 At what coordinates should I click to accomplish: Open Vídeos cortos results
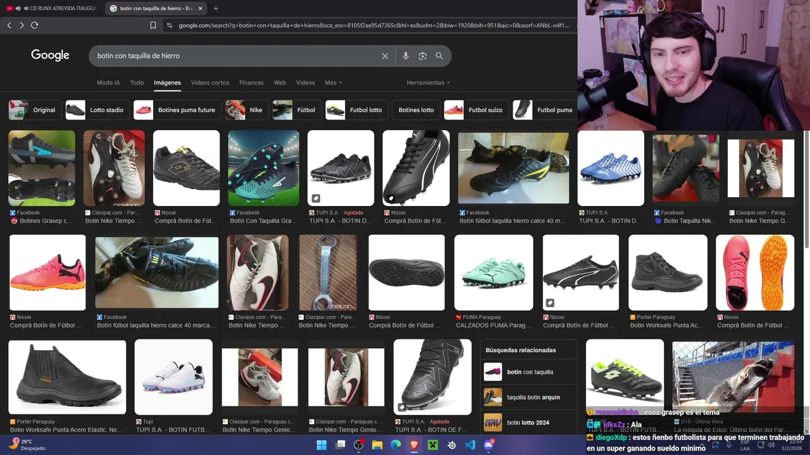point(210,83)
